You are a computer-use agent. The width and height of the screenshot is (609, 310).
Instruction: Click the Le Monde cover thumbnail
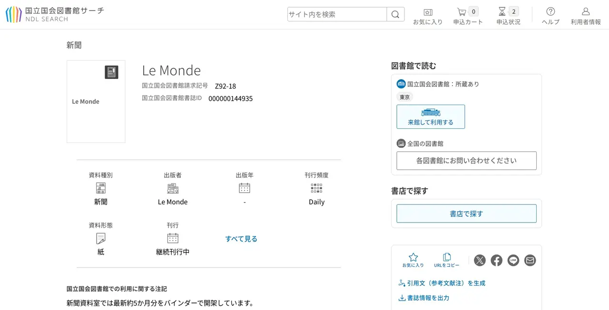[x=96, y=101]
